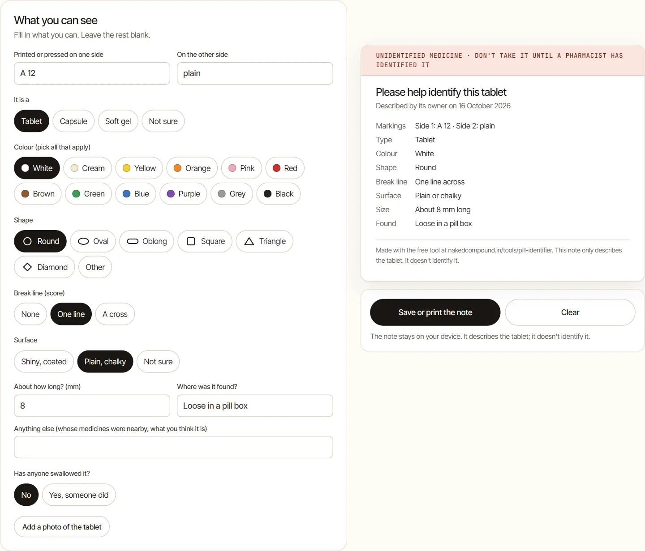
Task: Choose Not sure for the surface
Action: 158,362
